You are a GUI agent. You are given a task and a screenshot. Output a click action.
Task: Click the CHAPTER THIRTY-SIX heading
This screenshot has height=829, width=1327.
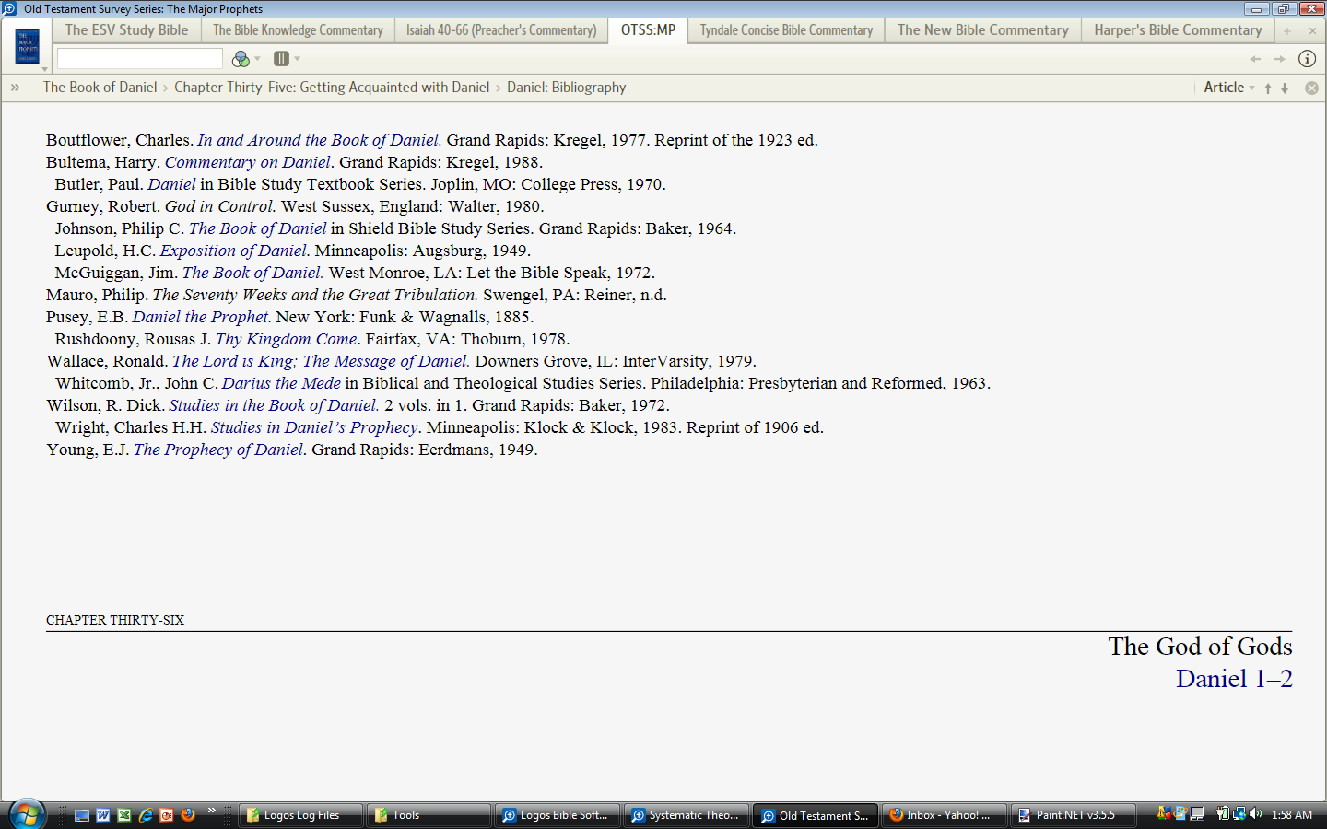pyautogui.click(x=115, y=620)
